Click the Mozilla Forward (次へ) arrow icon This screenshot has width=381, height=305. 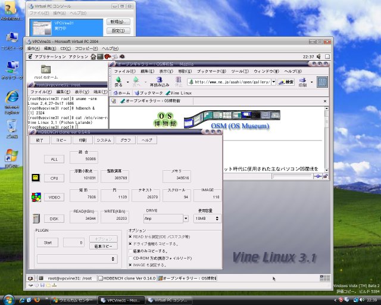click(x=136, y=80)
